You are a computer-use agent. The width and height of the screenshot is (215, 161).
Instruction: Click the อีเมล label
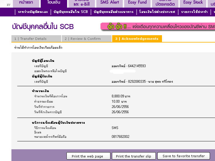click(x=38, y=132)
